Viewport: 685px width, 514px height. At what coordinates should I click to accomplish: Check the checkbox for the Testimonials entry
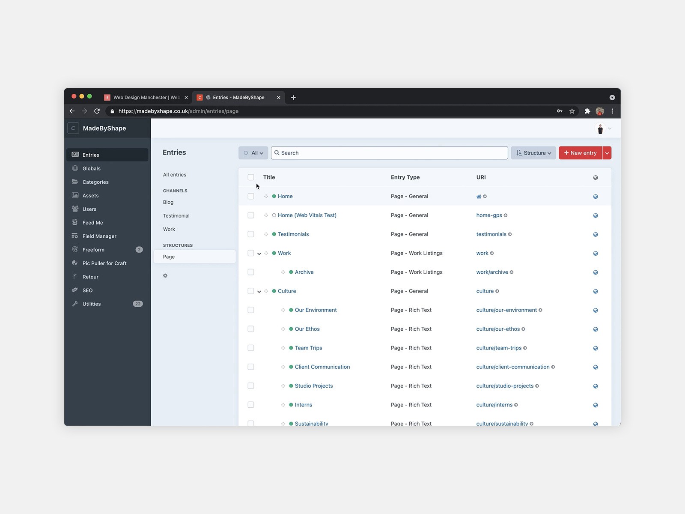click(251, 234)
